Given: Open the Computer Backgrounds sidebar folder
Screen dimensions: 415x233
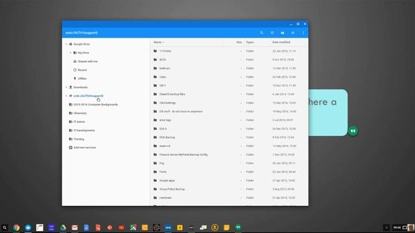Looking at the screenshot, I should 95,105.
